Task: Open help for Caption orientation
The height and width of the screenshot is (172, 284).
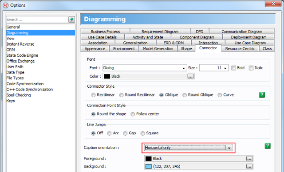Action: tap(268, 146)
